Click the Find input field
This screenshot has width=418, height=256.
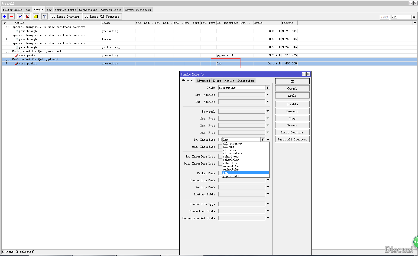click(384, 17)
